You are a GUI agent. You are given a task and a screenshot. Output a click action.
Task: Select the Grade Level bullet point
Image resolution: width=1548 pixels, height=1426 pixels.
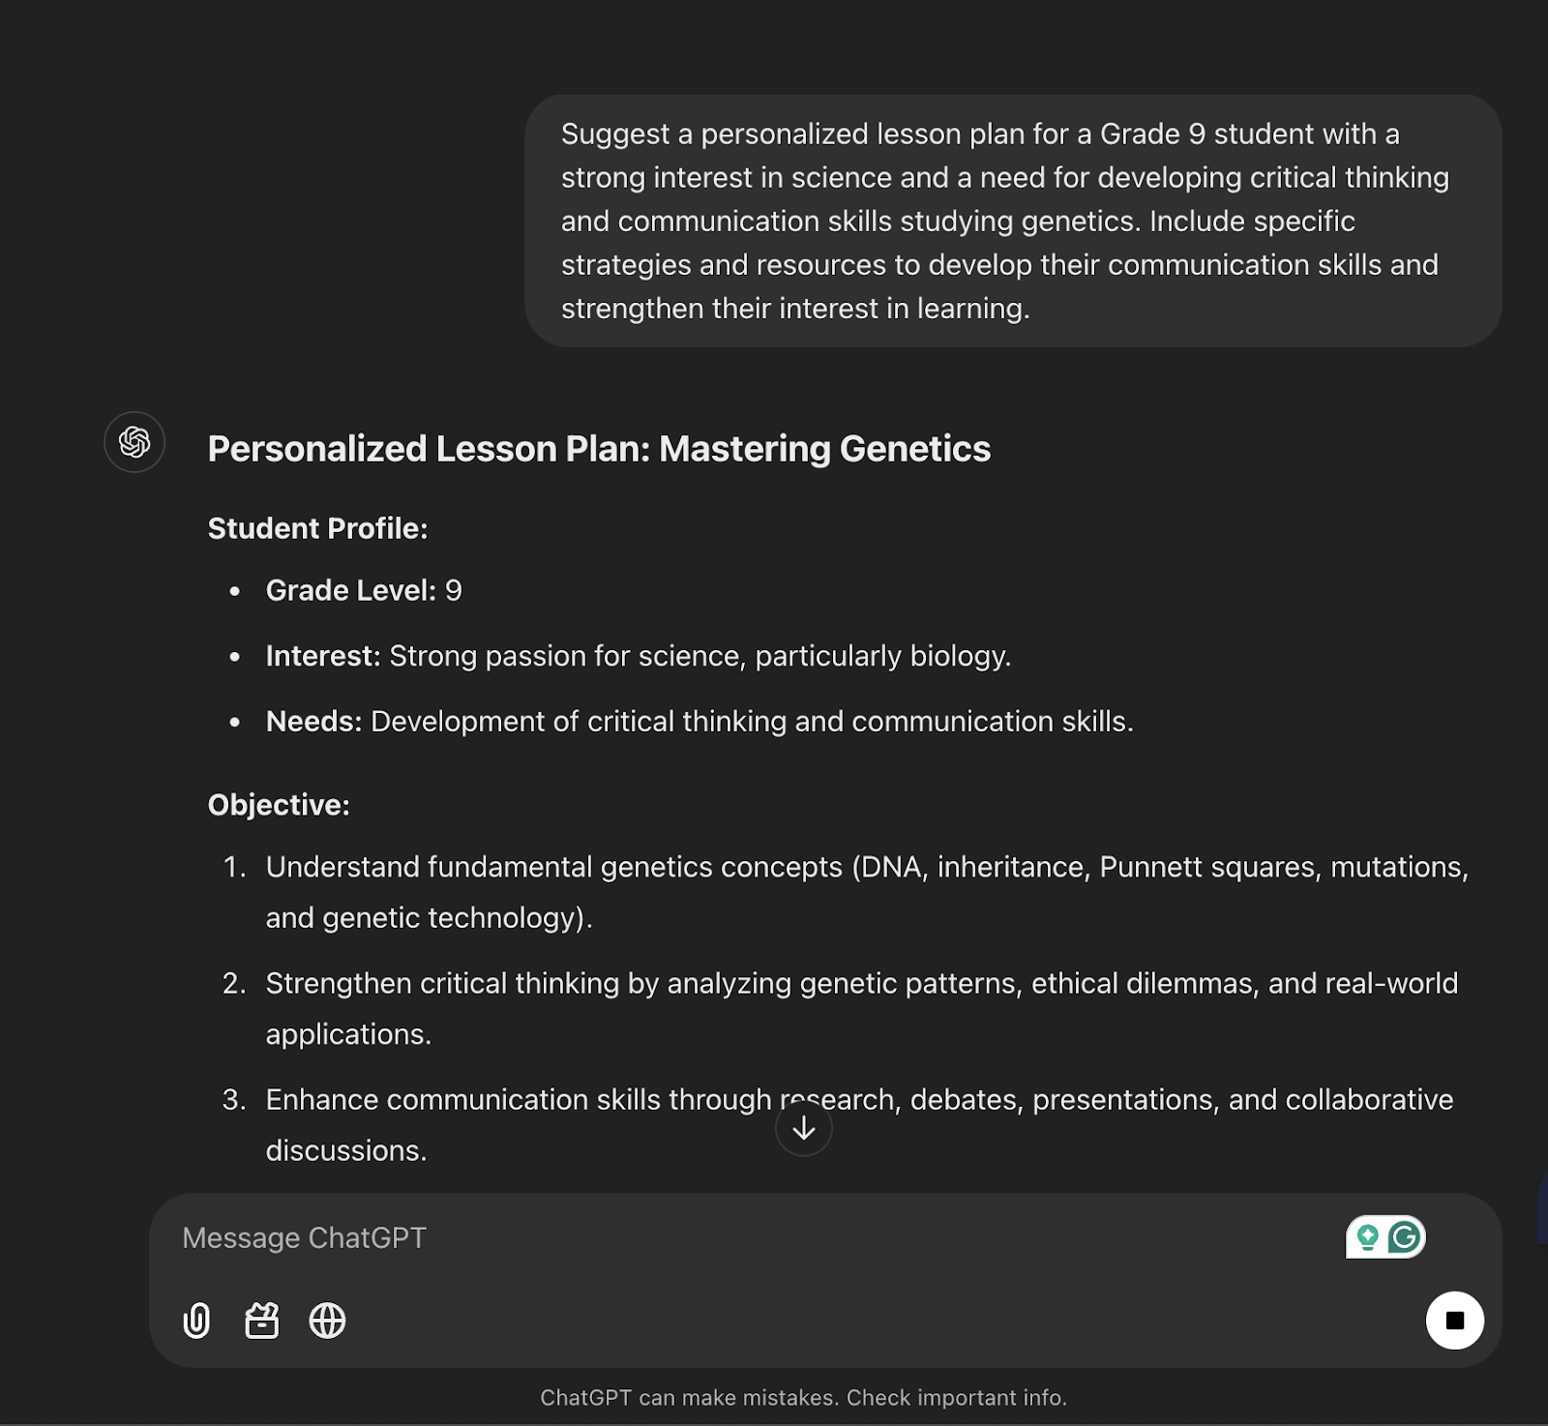click(x=362, y=589)
